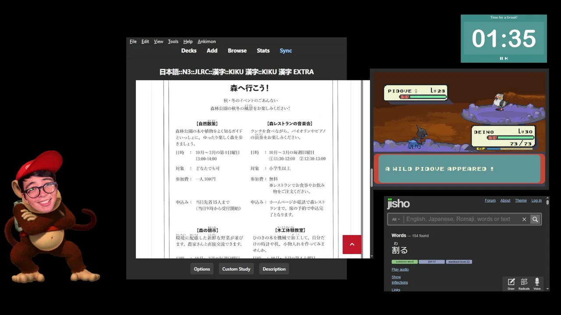
Task: Click the word entry 割る
Action: (400, 250)
